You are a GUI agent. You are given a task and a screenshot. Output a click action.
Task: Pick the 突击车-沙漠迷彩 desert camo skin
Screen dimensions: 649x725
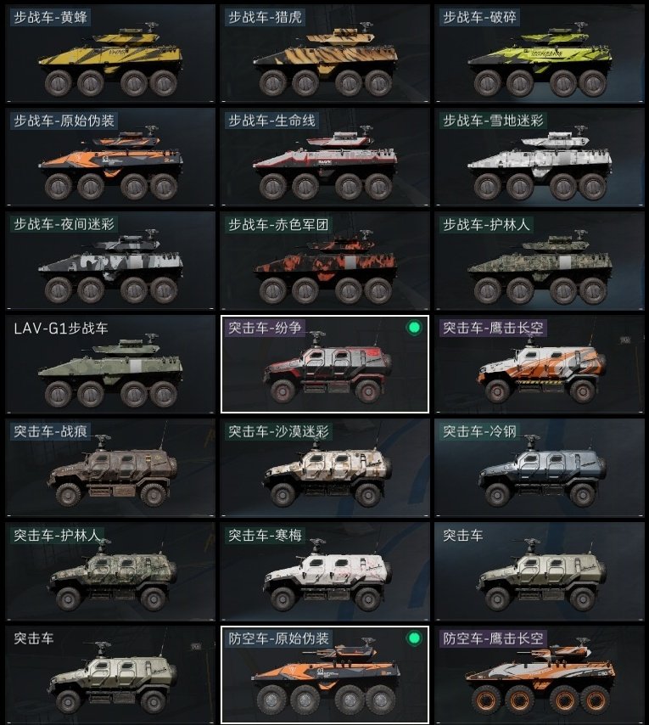pos(325,468)
